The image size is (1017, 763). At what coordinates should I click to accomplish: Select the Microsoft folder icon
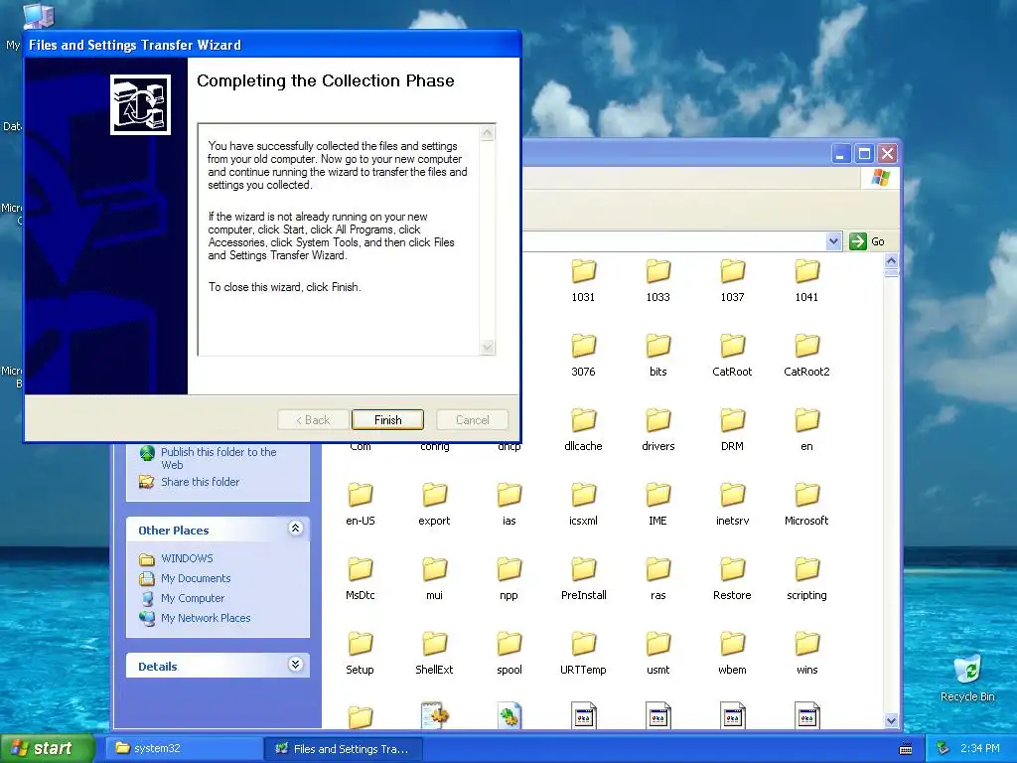[806, 495]
